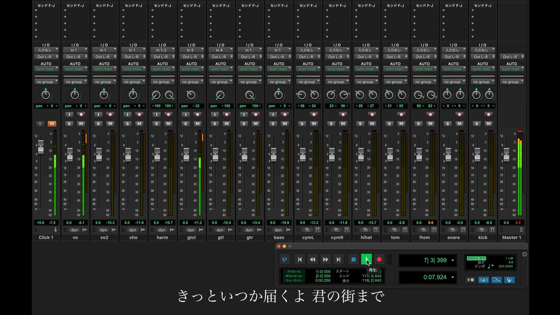
Task: Click the Rewind button in transport
Action: [x=313, y=259]
